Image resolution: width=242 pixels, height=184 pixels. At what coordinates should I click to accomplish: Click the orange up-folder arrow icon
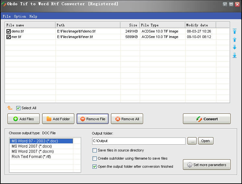[10, 108]
